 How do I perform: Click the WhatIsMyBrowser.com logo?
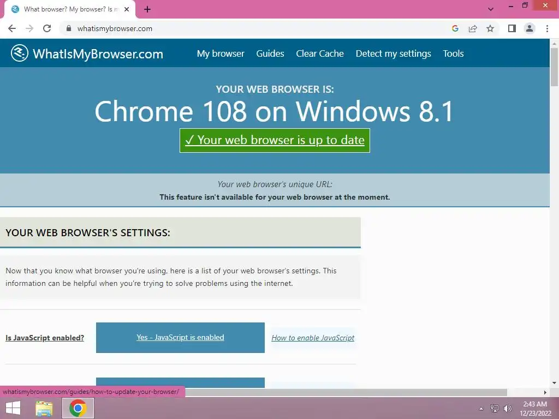pos(87,53)
